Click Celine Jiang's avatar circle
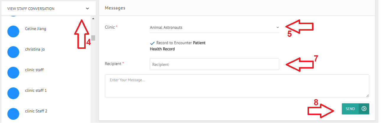 [x=13, y=31]
